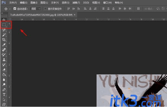Image resolution: width=167 pixels, height=107 pixels.
Task: Expand the toolbar double-arrow toggle
Action: pos(2,13)
